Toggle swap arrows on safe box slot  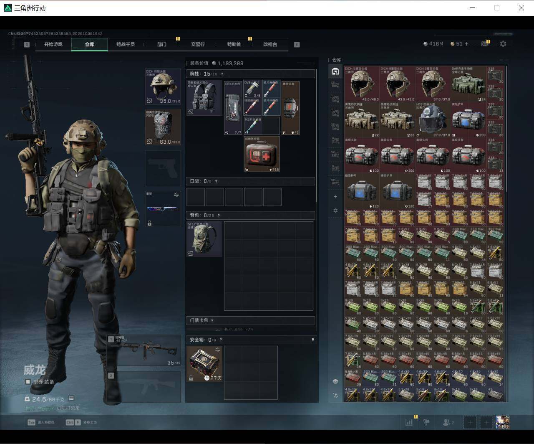[217, 350]
